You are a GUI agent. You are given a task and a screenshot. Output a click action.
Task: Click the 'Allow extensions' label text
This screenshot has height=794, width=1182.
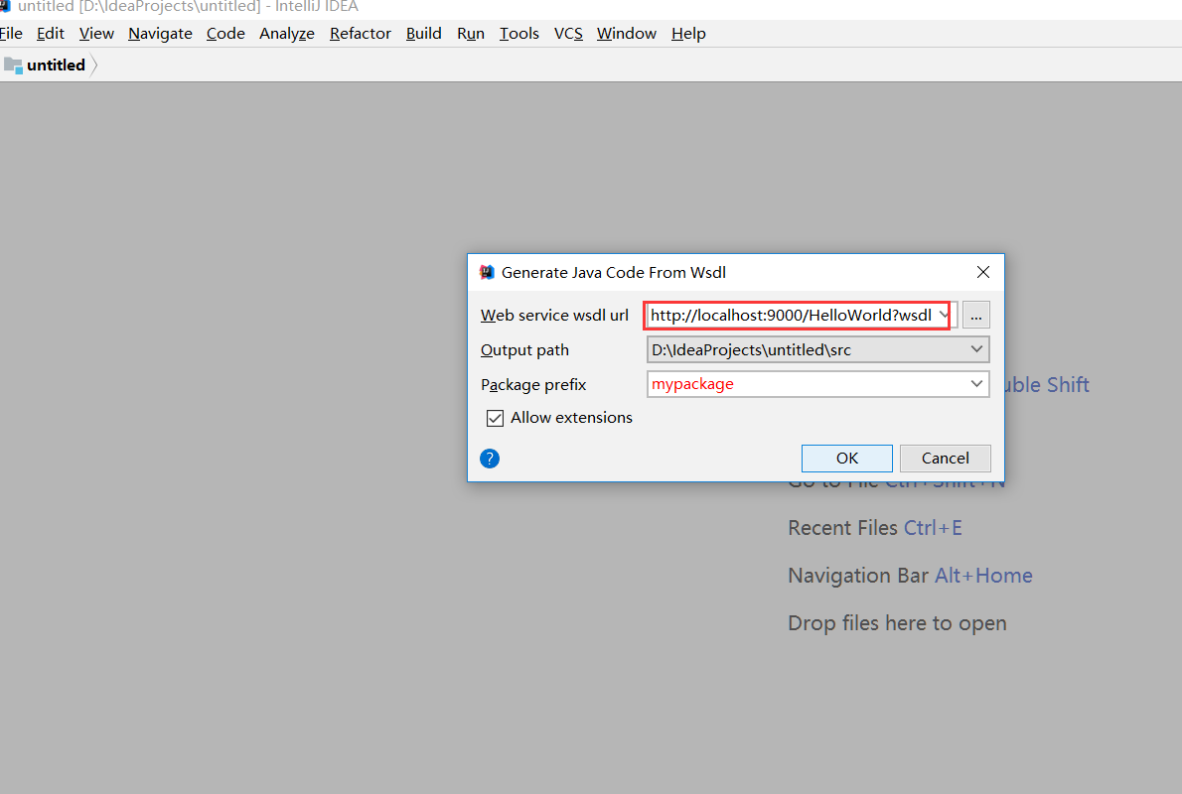571,417
